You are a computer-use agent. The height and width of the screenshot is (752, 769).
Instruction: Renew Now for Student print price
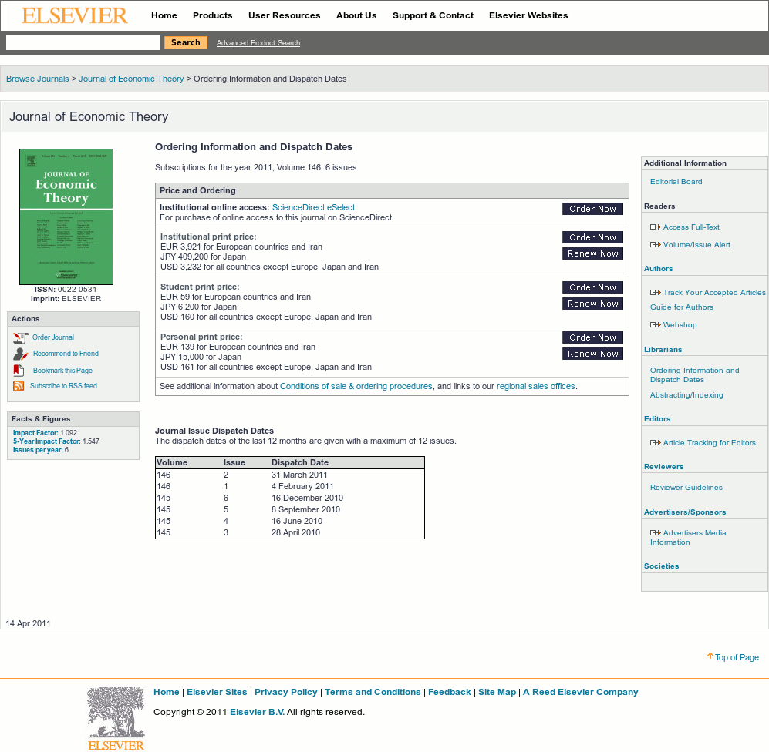pos(593,304)
